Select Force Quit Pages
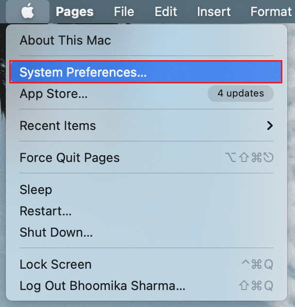 point(69,158)
